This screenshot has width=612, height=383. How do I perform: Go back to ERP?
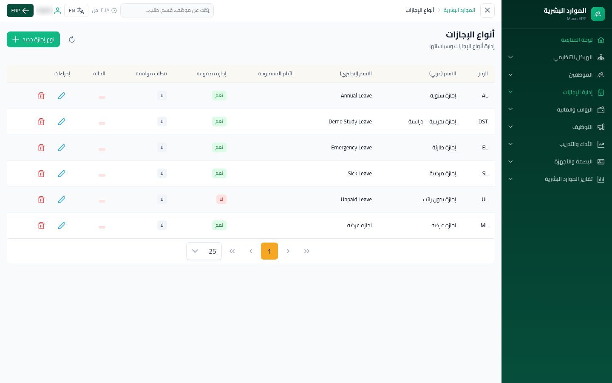(20, 11)
